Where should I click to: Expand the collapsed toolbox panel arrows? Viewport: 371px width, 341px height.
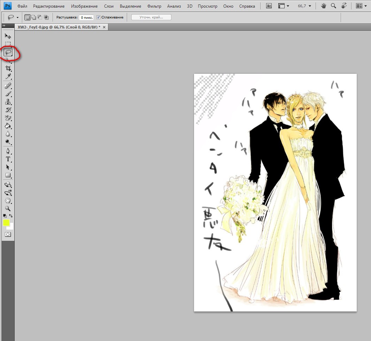tap(4, 25)
